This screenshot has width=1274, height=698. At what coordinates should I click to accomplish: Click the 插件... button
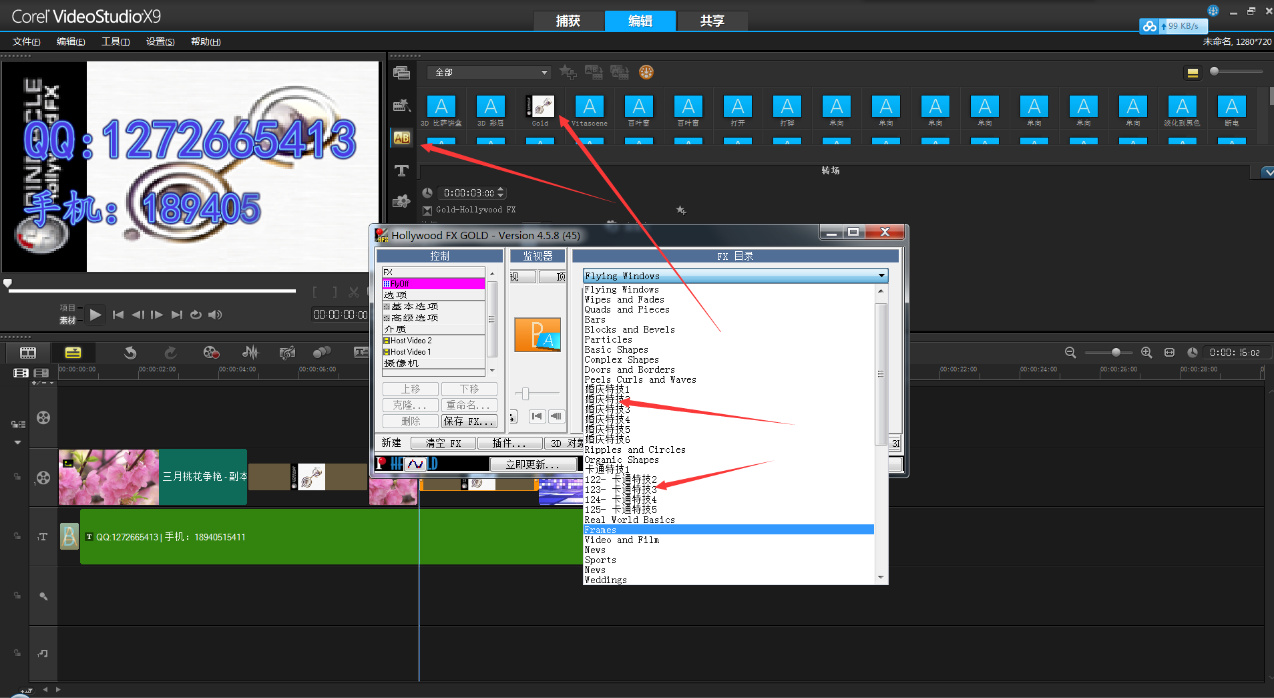[x=509, y=443]
